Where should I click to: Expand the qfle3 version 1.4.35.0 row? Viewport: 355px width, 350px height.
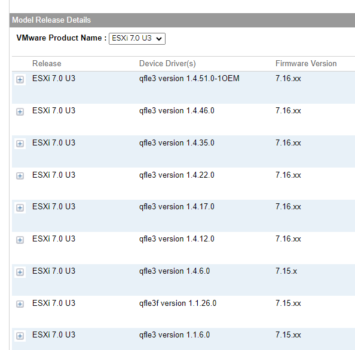coord(20,144)
